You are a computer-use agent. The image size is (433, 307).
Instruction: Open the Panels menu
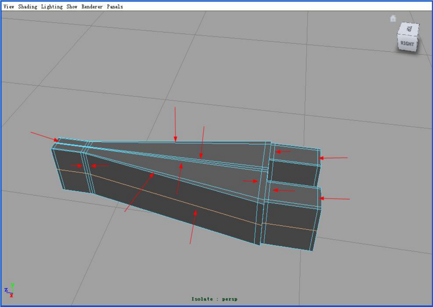[115, 6]
